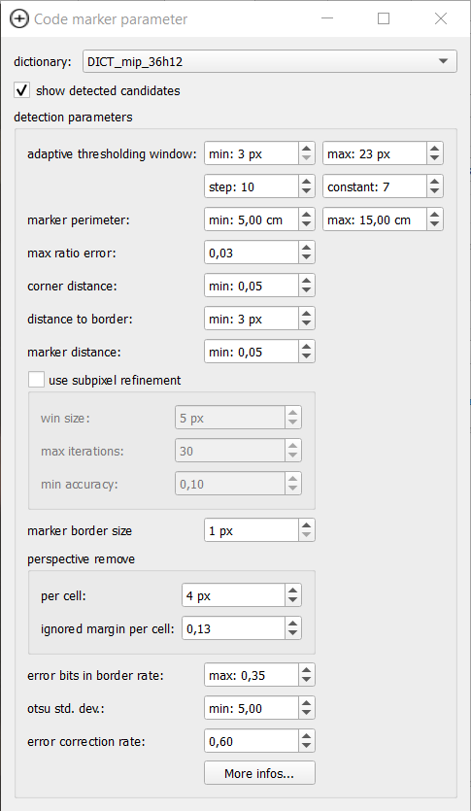Click the max ratio error 0,03 field

pyautogui.click(x=252, y=253)
